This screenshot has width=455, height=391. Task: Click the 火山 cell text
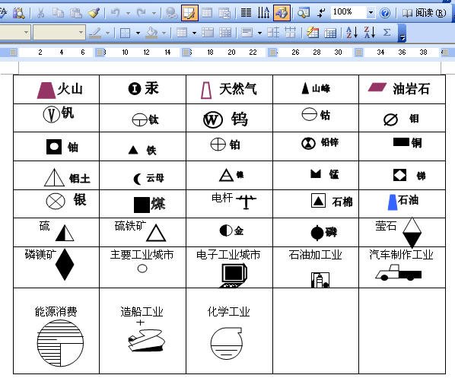pos(70,88)
